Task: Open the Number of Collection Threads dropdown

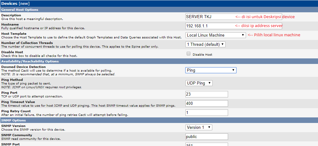Action: (205, 44)
